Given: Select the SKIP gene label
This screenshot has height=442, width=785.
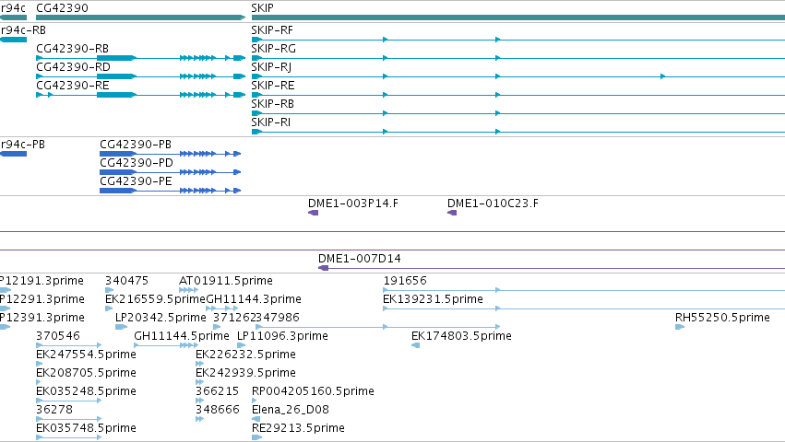Looking at the screenshot, I should click(262, 8).
